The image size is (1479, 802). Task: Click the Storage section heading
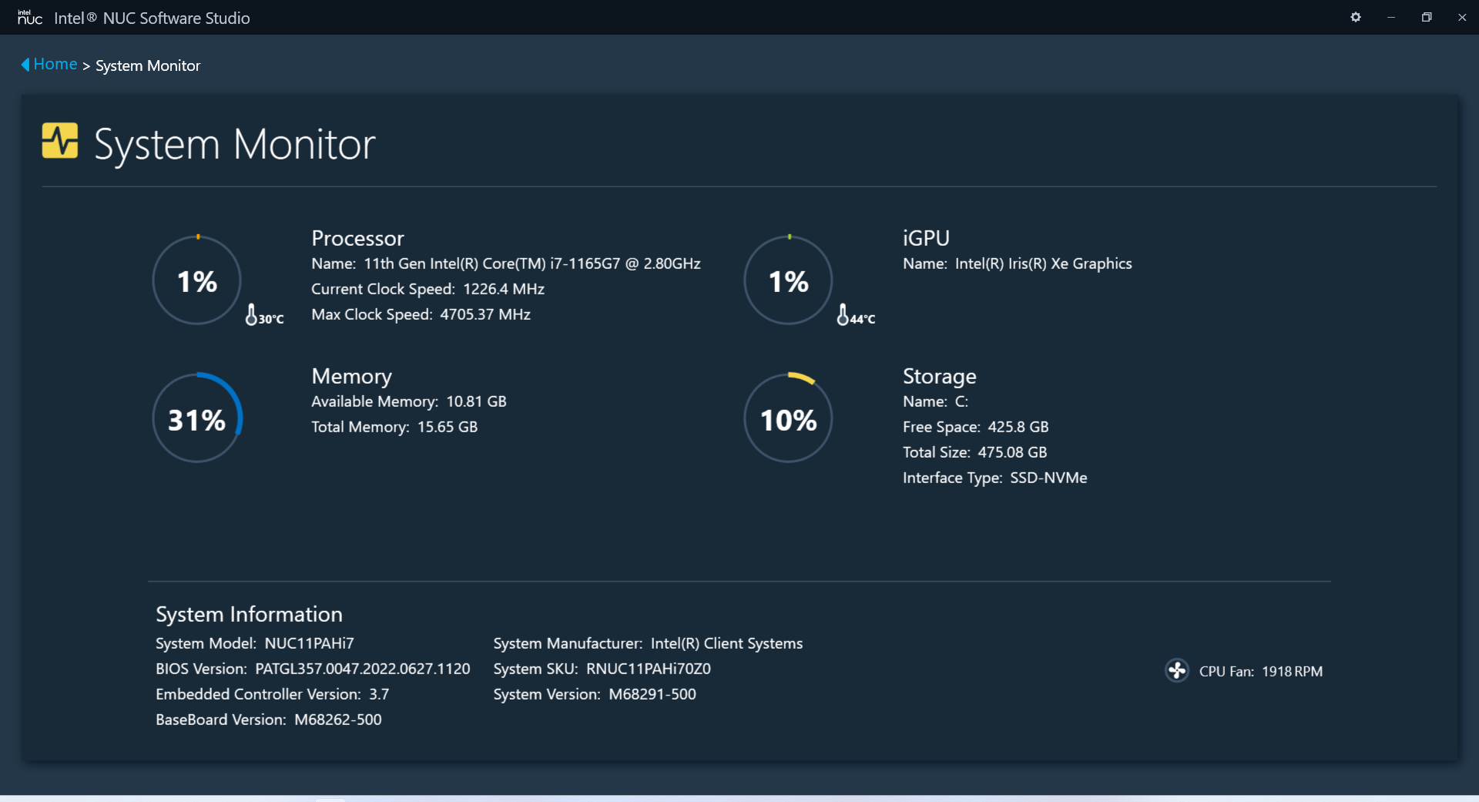coord(939,376)
